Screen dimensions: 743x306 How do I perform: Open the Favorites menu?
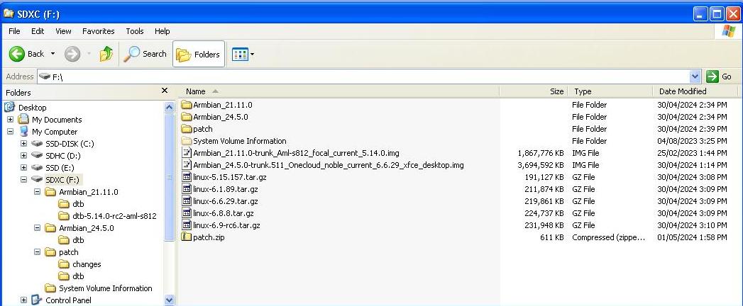tap(98, 31)
